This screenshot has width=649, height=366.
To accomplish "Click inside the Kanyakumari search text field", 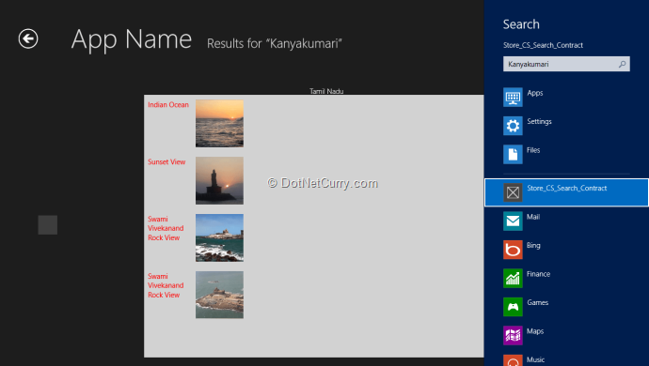I will 560,64.
